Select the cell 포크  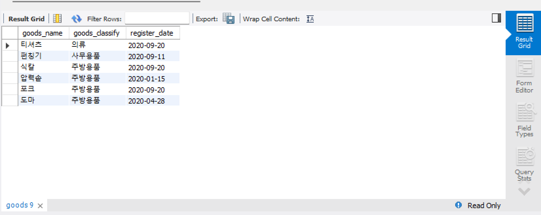[43, 90]
